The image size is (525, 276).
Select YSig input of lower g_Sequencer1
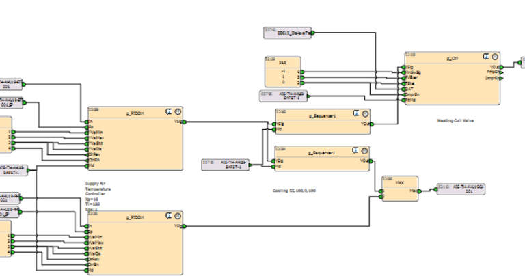(273, 161)
